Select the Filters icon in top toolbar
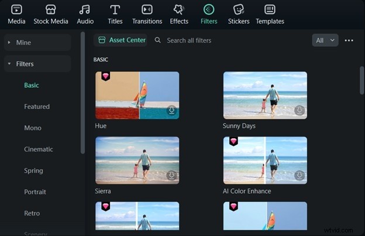 click(209, 10)
